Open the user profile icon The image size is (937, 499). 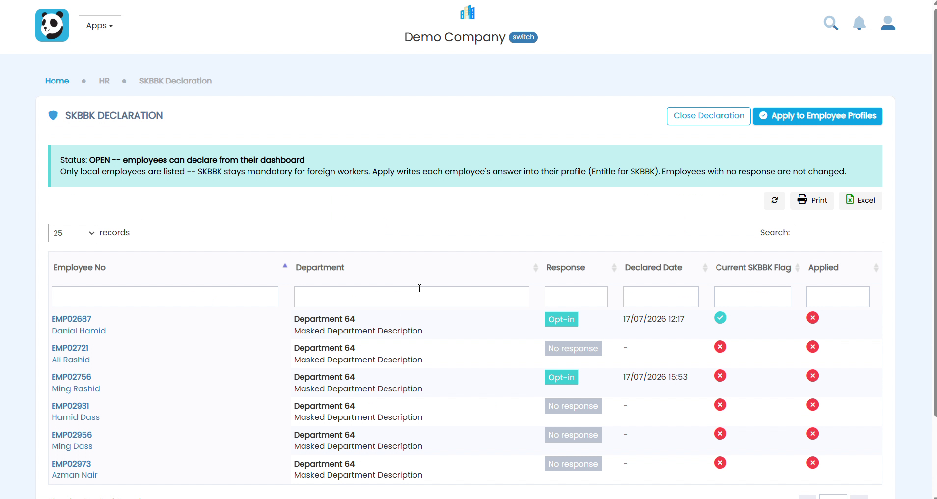coord(888,23)
